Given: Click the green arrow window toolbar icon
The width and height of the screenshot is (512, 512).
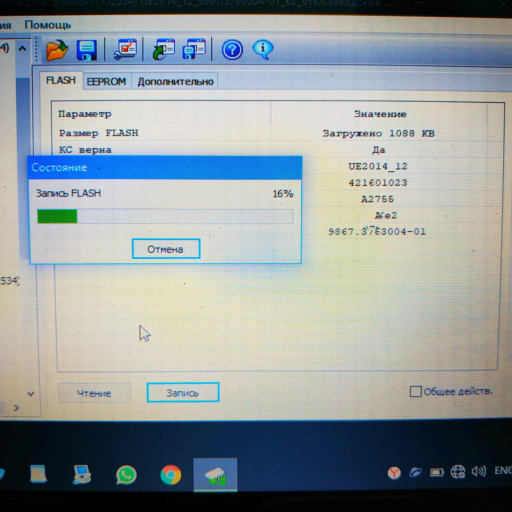Looking at the screenshot, I should [x=163, y=50].
